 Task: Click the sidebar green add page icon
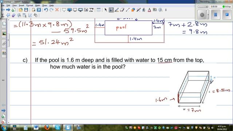pos(3,116)
